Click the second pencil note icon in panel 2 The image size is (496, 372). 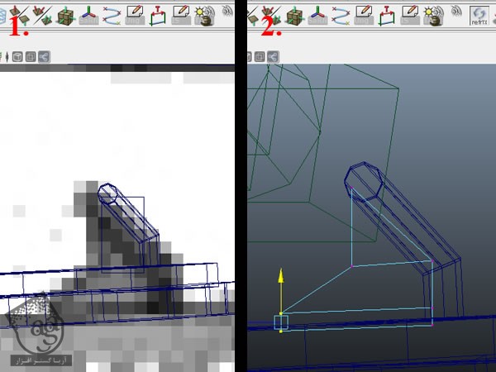pyautogui.click(x=409, y=12)
